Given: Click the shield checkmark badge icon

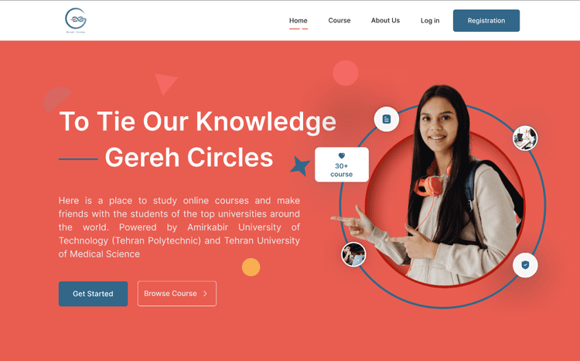Looking at the screenshot, I should (x=525, y=265).
